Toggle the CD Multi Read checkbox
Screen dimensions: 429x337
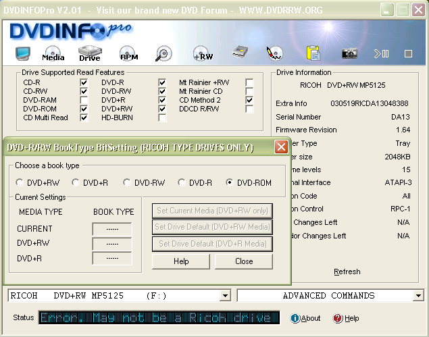[x=84, y=118]
